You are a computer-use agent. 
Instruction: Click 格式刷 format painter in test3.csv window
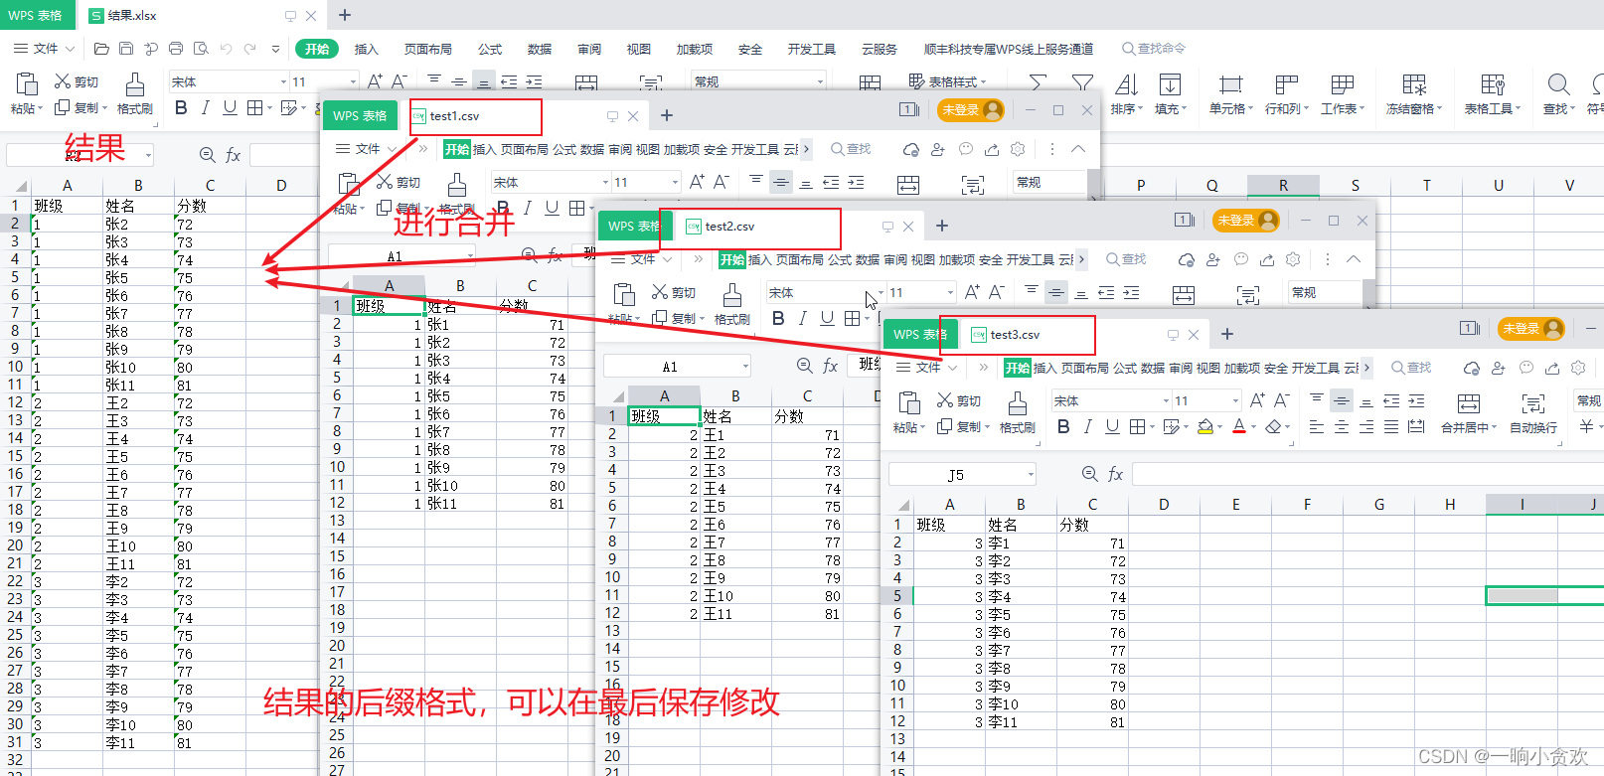click(1018, 413)
